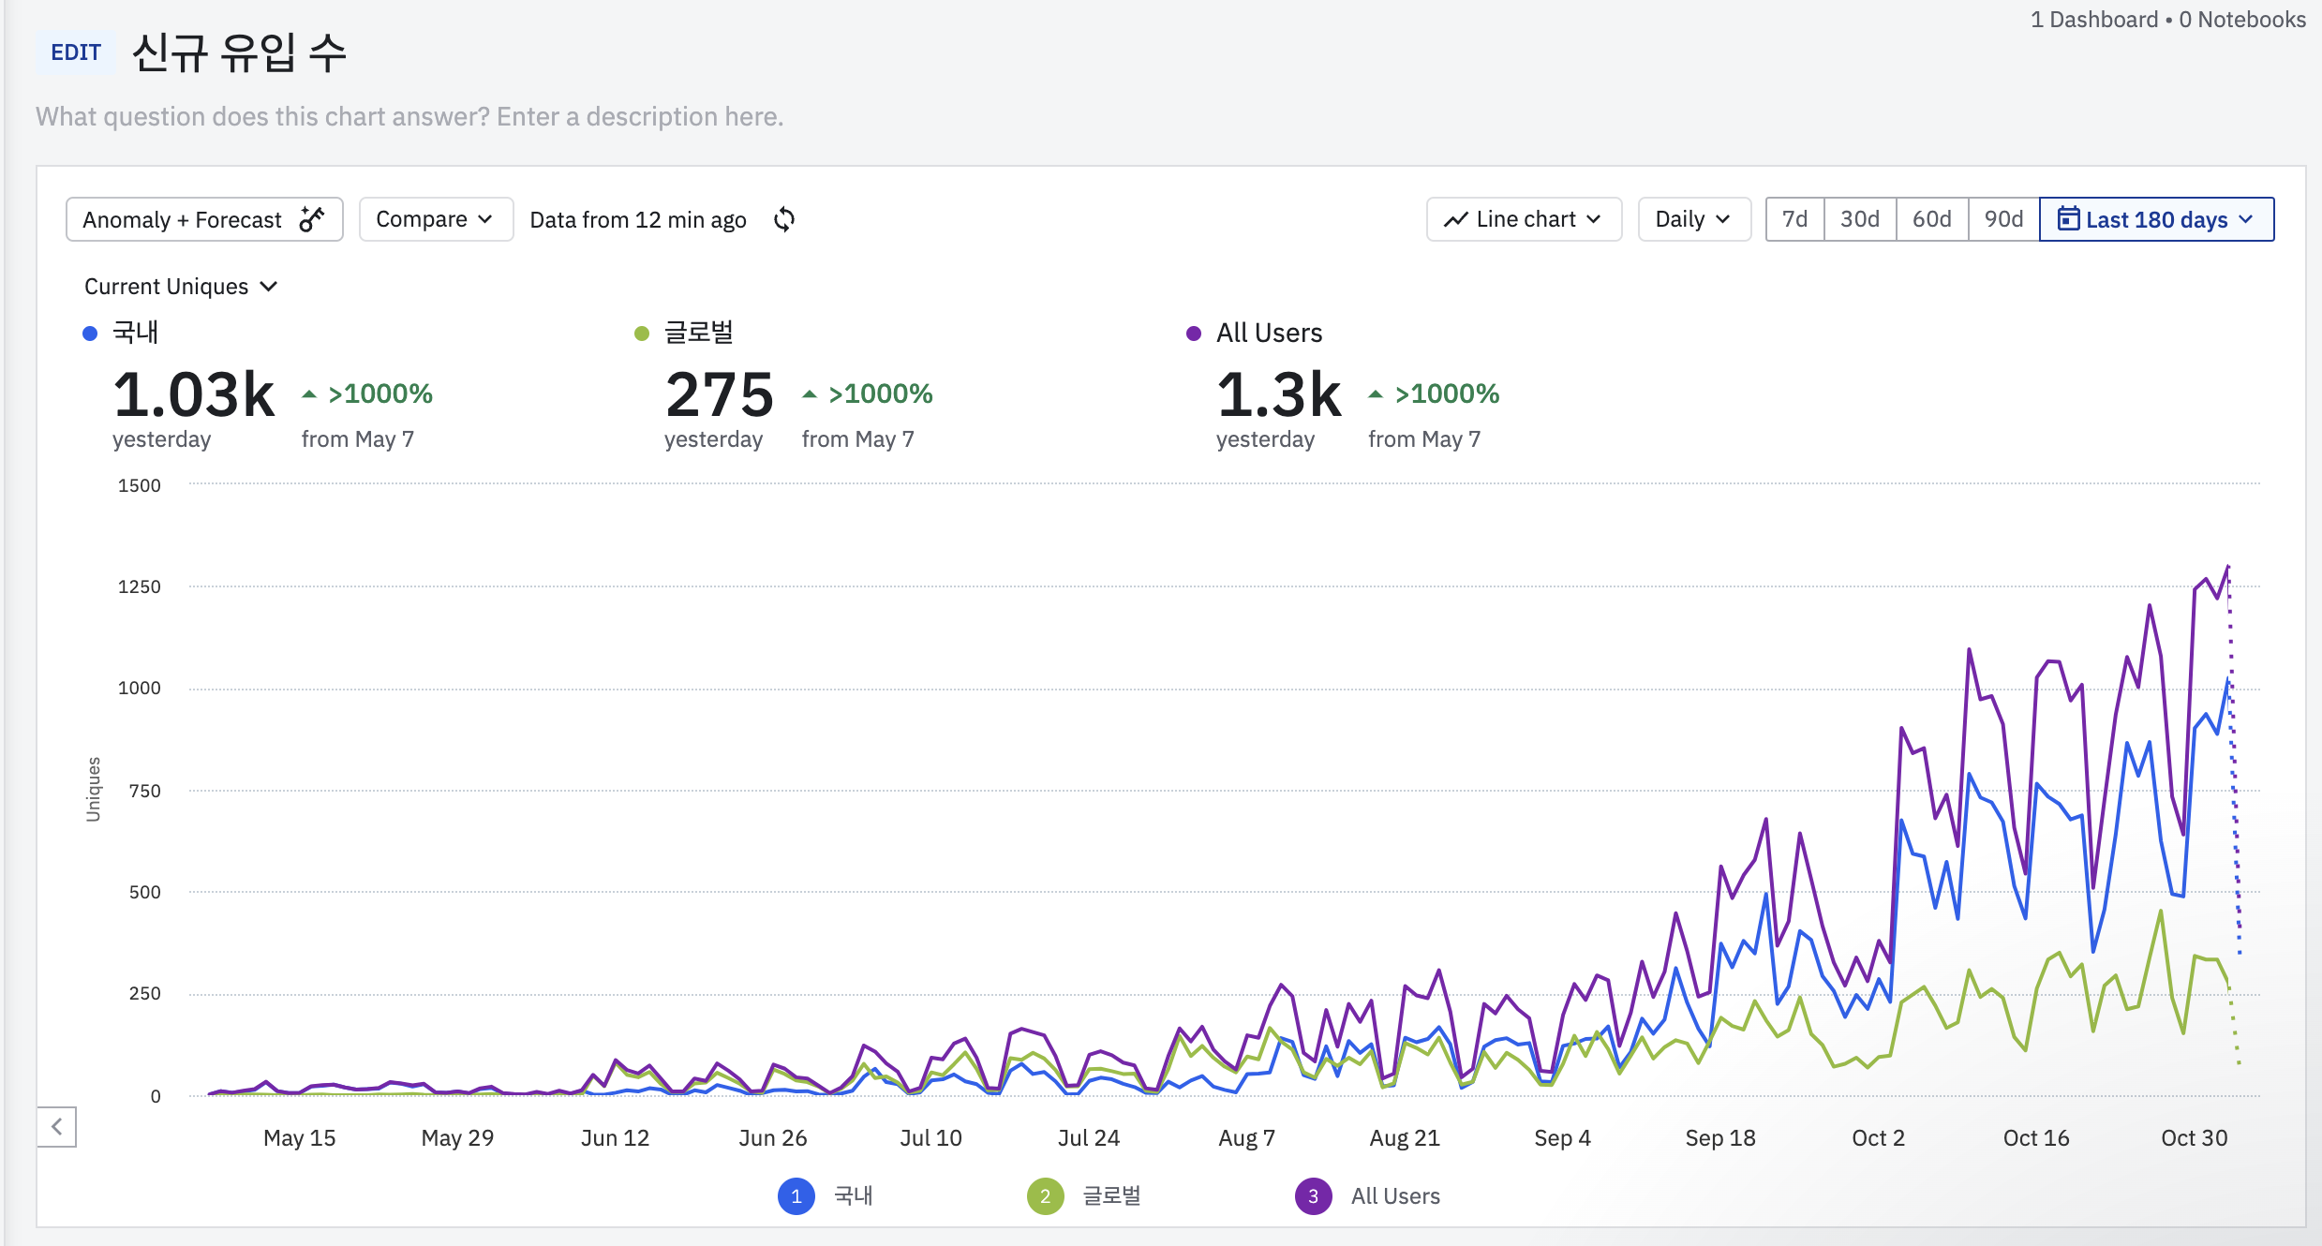
Task: Click the Oct 2 axis label
Action: tap(1878, 1138)
